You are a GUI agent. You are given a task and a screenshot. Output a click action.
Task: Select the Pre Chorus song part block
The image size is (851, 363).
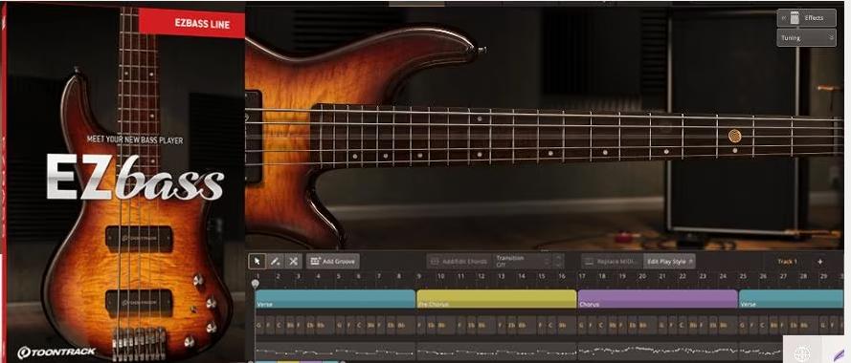point(496,299)
